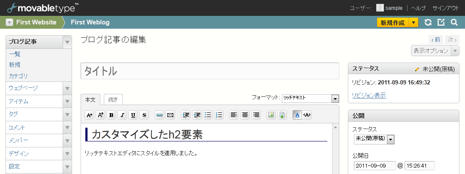Image resolution: width=465 pixels, height=174 pixels.
Task: Click the movabletype logo
Action: 43,8
